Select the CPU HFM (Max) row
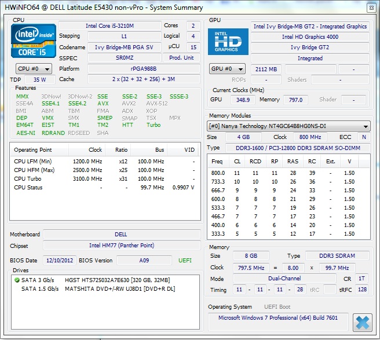This screenshot has height=340, width=380. click(105, 170)
